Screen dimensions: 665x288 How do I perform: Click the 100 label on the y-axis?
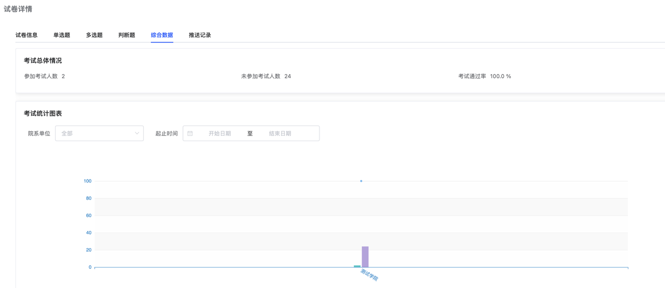[x=87, y=181]
